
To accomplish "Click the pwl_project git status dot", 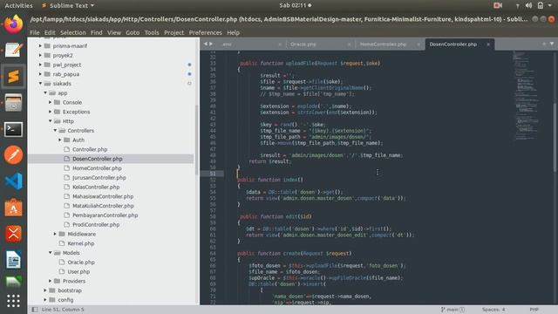I will (189, 65).
